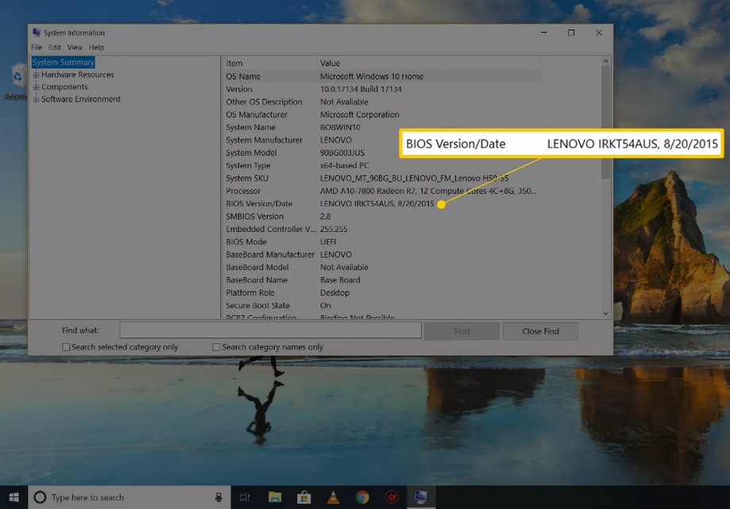
Task: Launch Microsoft Store from the taskbar
Action: [x=304, y=497]
